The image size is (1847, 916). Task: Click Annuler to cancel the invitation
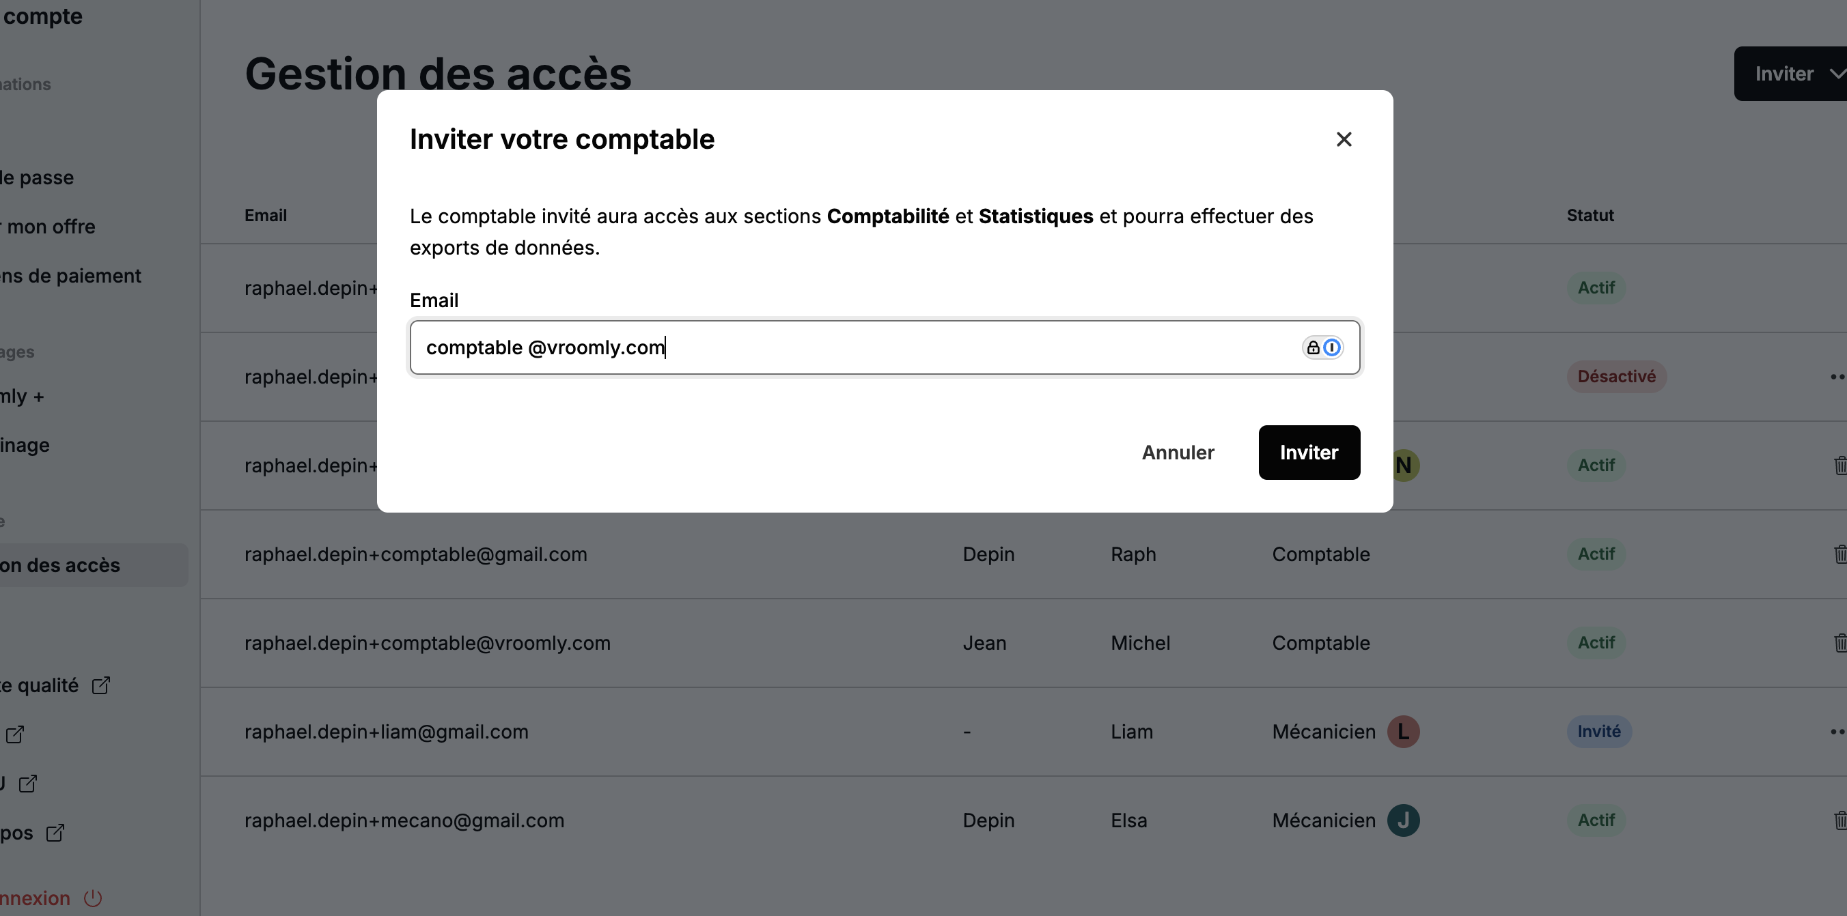pyautogui.click(x=1178, y=453)
